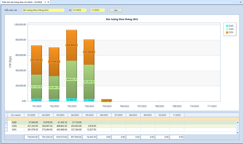Viewport: 243px width, 144px height.
Task: Click the pin icon on the document tab
Action: tap(45, 2)
